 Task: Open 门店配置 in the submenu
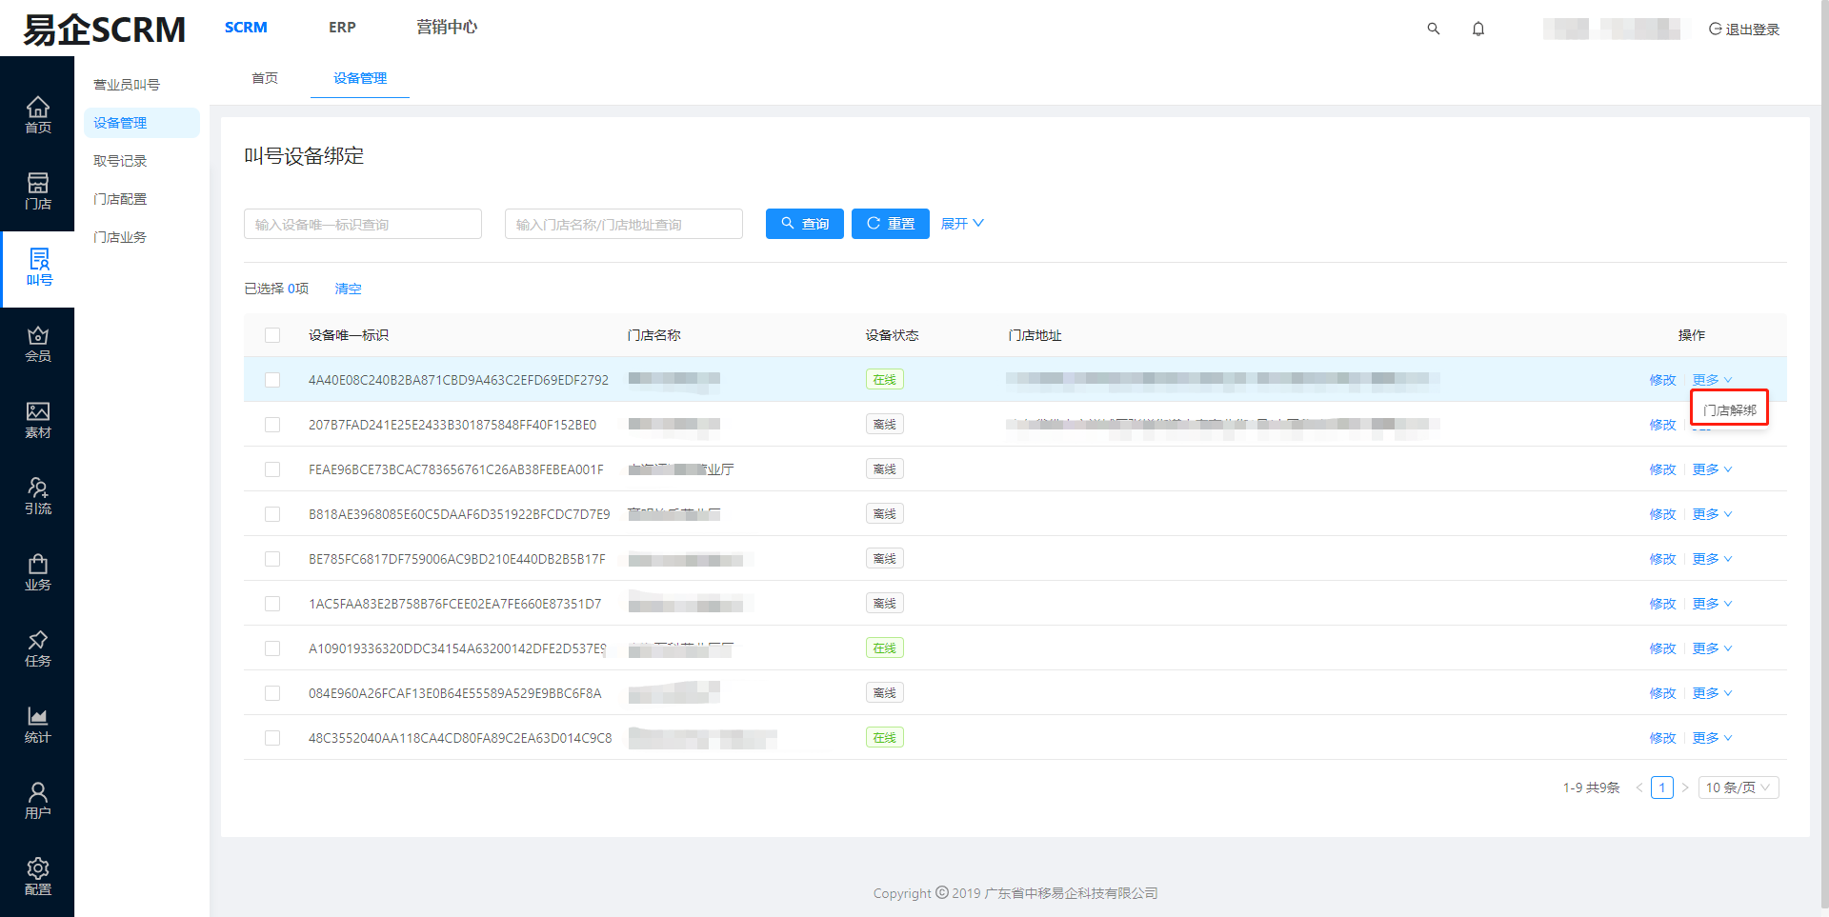120,199
